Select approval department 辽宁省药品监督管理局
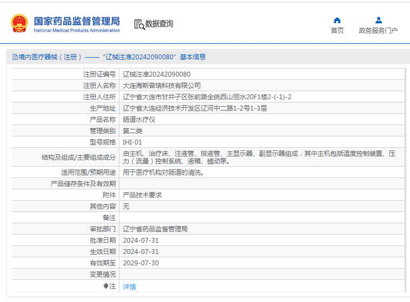The image size is (410, 302). pyautogui.click(x=155, y=229)
